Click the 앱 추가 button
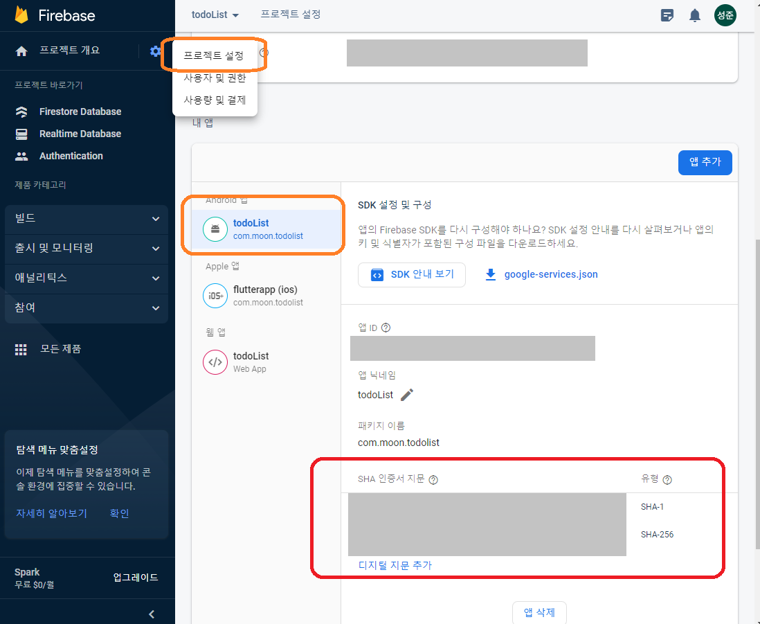 [705, 163]
